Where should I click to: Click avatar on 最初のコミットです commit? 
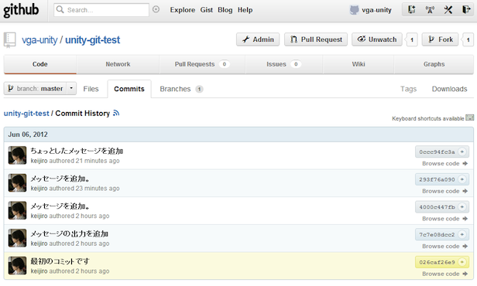coord(17,266)
